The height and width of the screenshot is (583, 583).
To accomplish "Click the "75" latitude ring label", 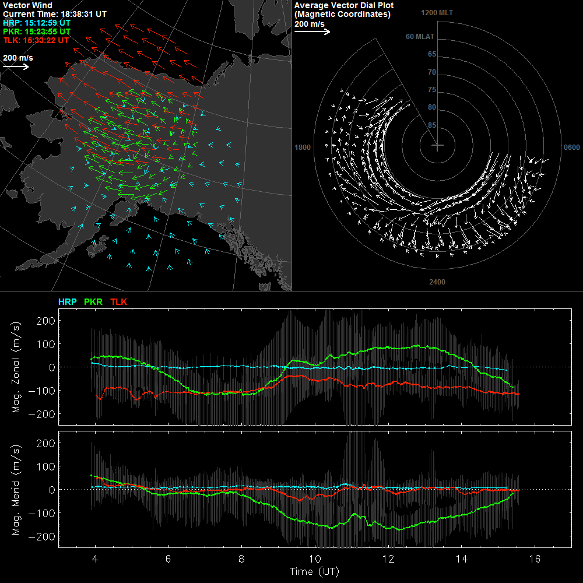I will (431, 90).
